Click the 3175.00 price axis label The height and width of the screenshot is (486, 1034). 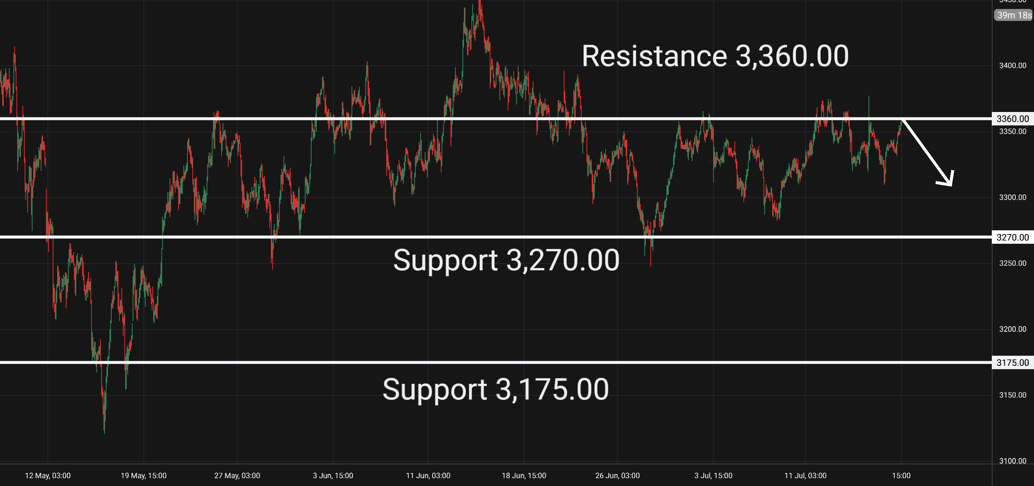click(x=1013, y=362)
